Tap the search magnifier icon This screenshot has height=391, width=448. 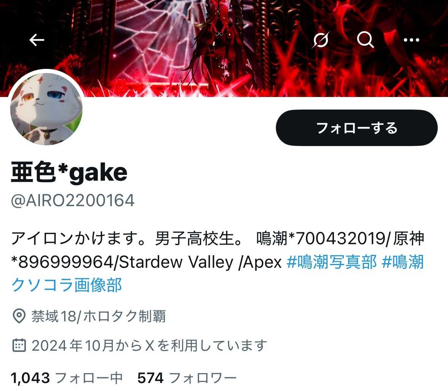(x=366, y=39)
